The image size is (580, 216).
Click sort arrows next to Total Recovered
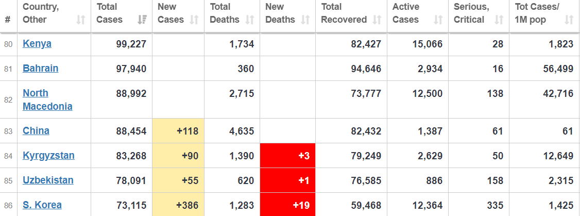tap(377, 20)
